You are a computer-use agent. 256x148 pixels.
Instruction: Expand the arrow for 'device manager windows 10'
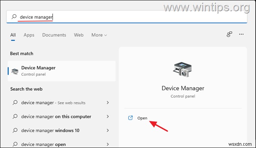108,130
